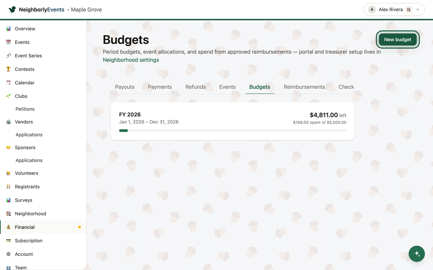Select the Subscription card icon

8,241
